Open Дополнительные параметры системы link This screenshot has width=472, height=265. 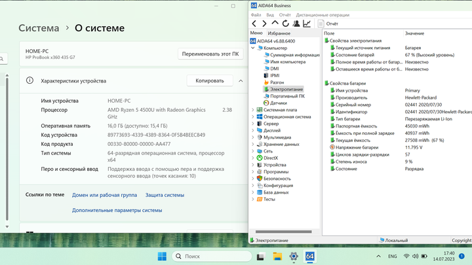click(x=117, y=210)
